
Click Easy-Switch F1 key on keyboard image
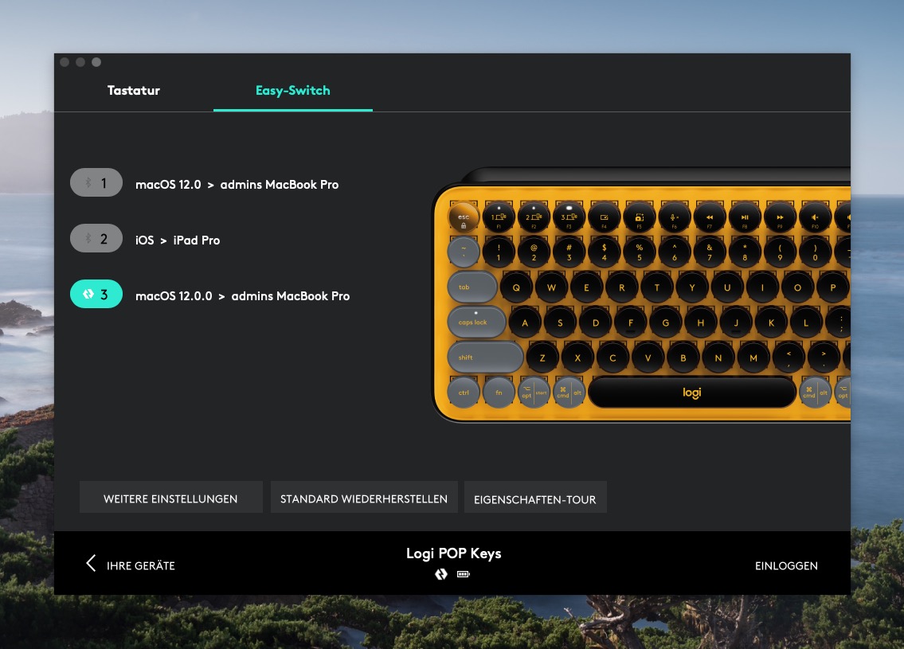tap(499, 217)
